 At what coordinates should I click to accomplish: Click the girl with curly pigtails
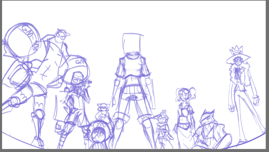185,118
